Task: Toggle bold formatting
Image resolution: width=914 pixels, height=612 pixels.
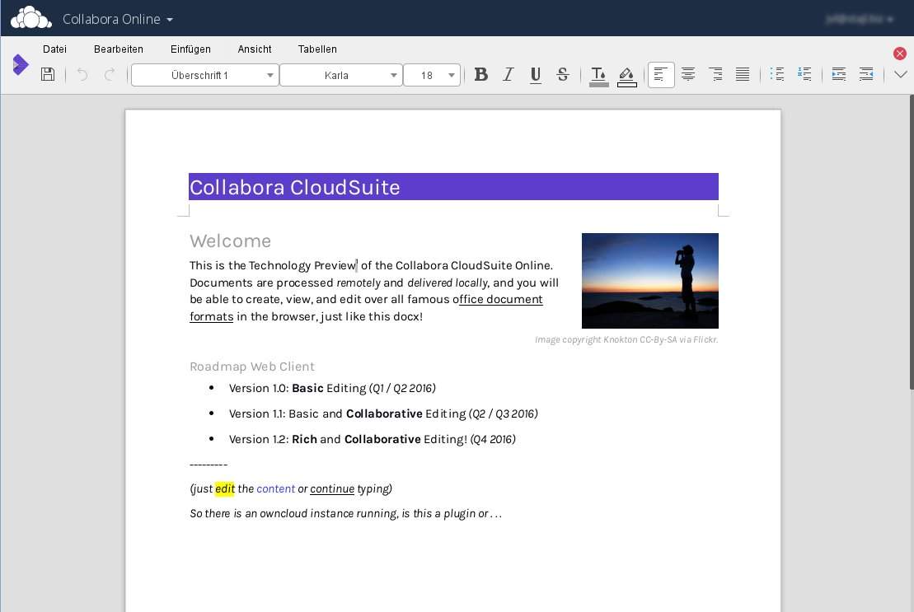Action: click(x=481, y=75)
